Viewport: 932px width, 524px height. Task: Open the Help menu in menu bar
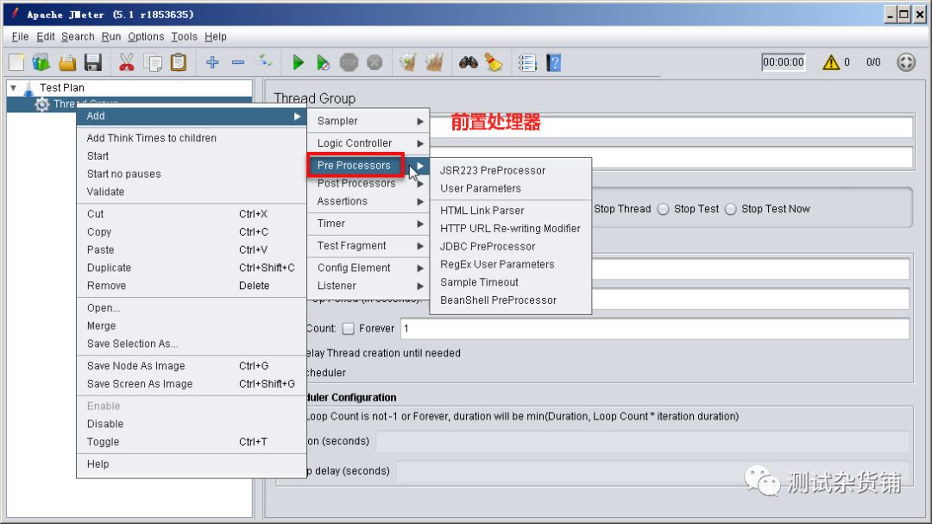point(216,36)
